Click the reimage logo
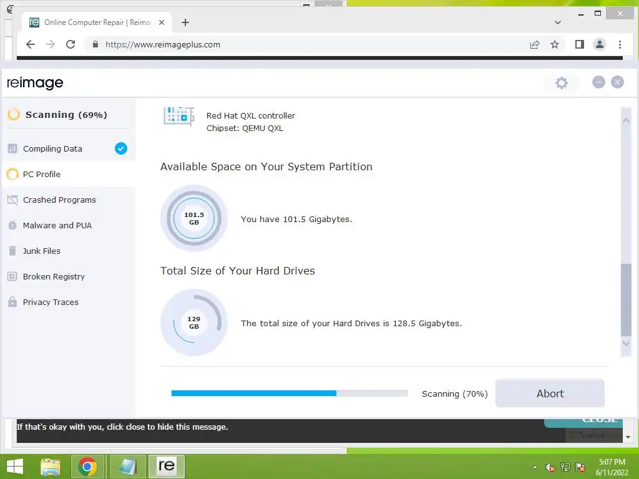Viewport: 639px width, 479px height. click(35, 83)
